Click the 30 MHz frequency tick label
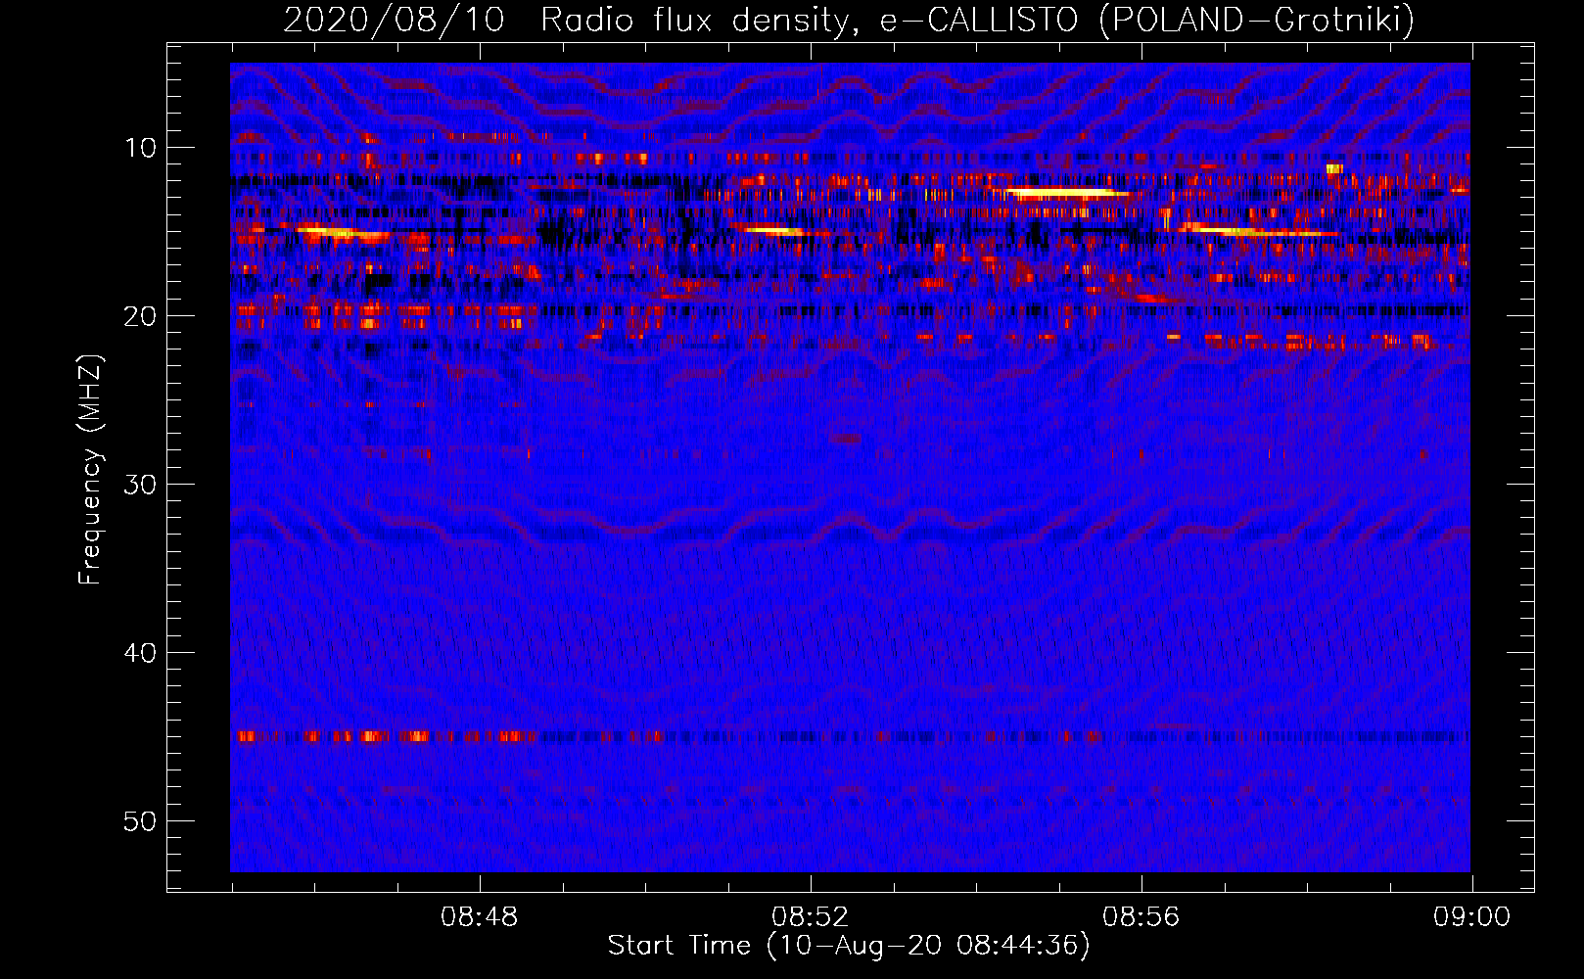The width and height of the screenshot is (1584, 979). click(x=140, y=485)
